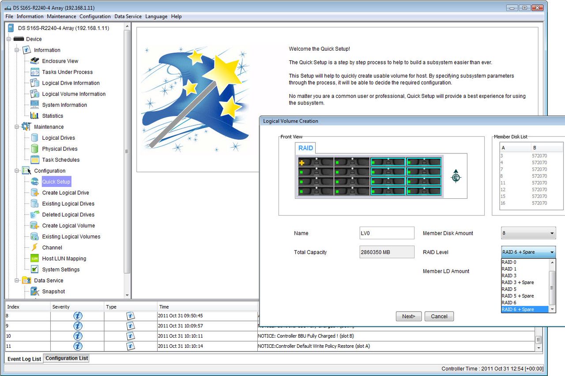
Task: Click the System Settings checkmark icon
Action: click(35, 269)
